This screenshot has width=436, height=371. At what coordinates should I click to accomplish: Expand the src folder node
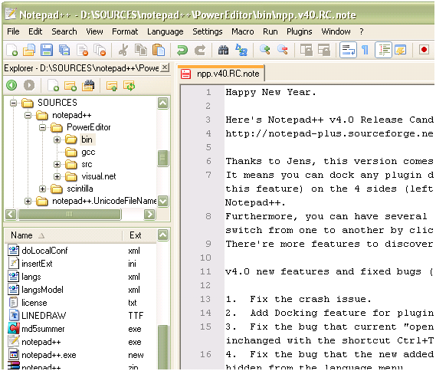57,164
